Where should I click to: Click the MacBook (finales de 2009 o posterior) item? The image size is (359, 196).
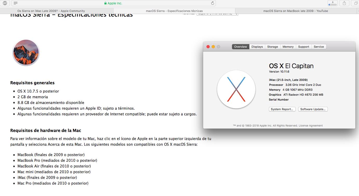51,155
